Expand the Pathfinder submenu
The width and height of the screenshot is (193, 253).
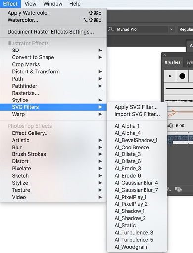(53, 86)
